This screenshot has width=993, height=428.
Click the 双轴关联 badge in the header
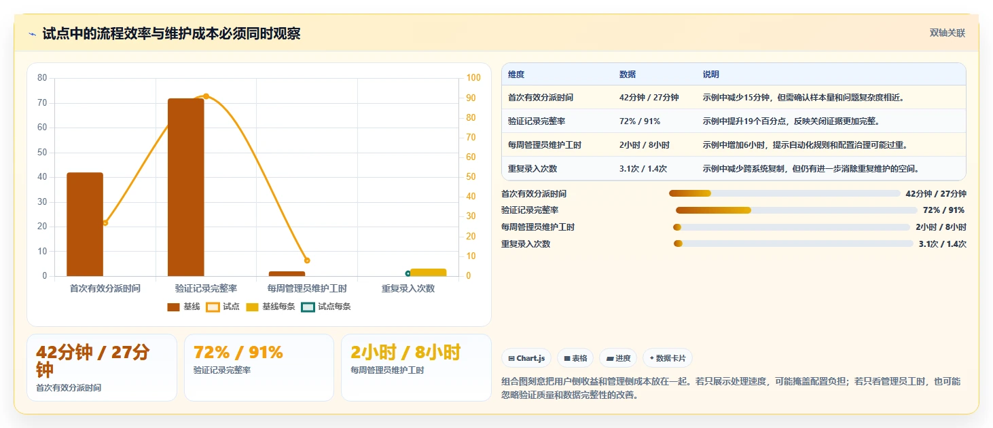[x=947, y=33]
